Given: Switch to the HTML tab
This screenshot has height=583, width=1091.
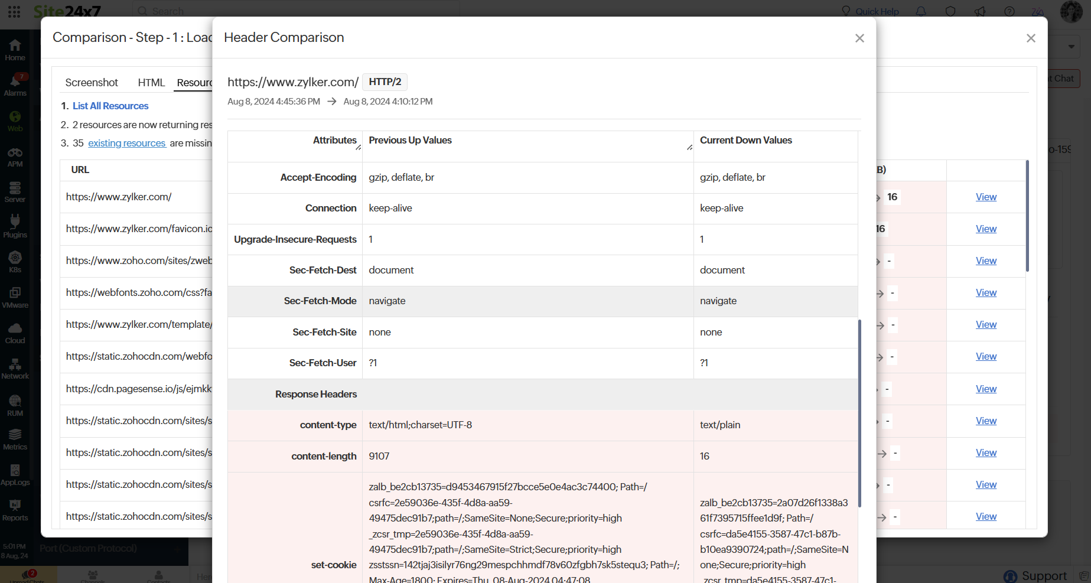Looking at the screenshot, I should [151, 82].
